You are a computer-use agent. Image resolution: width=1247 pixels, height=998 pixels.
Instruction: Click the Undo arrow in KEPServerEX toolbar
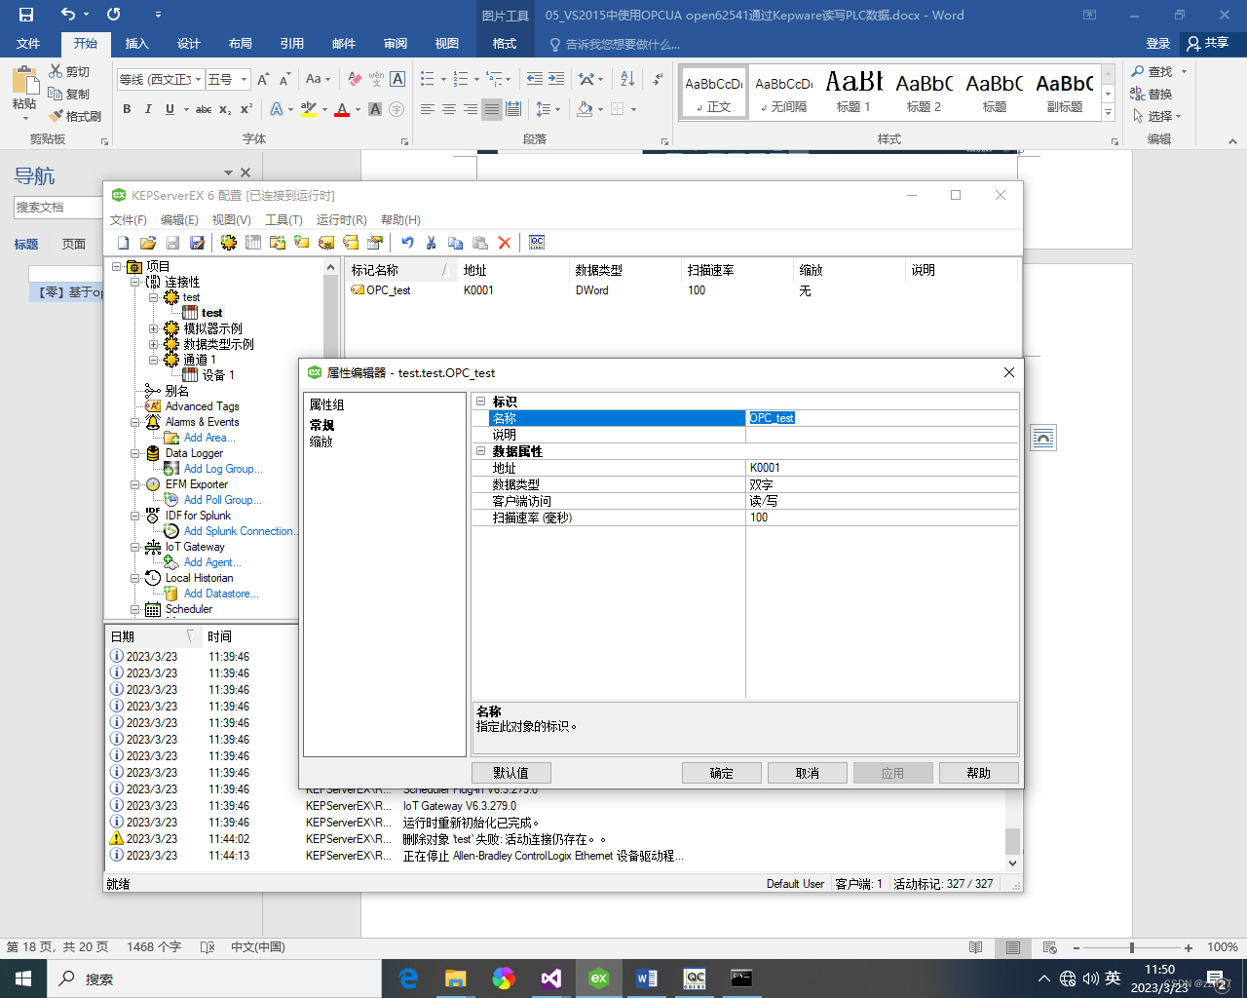pyautogui.click(x=407, y=243)
